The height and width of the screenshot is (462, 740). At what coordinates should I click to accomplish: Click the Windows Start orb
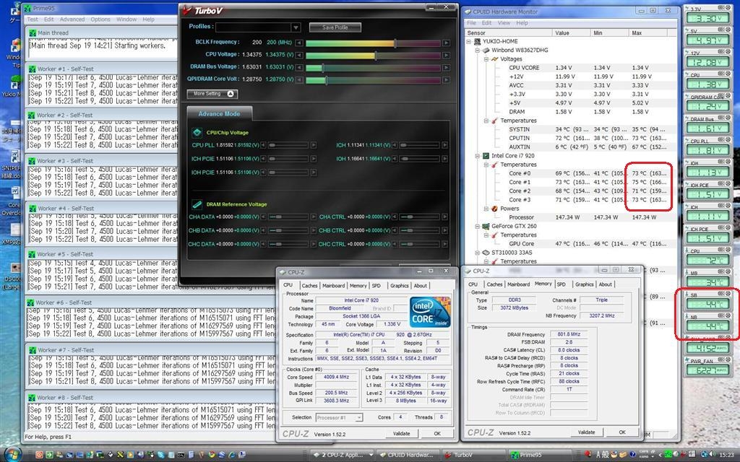point(12,455)
